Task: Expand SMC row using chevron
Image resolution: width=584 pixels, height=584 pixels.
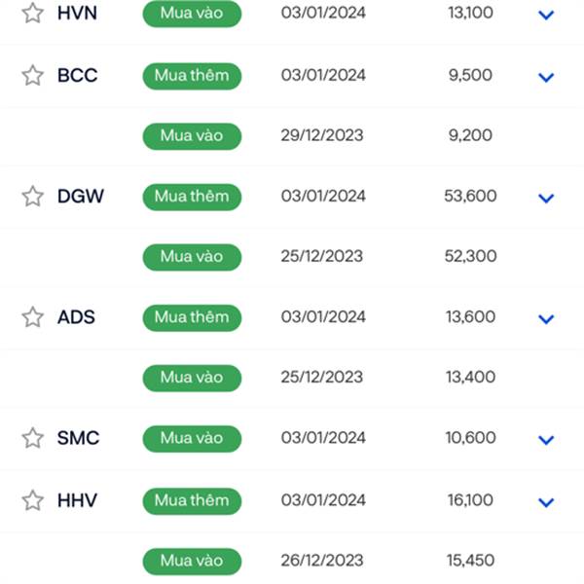Action: pyautogui.click(x=546, y=440)
